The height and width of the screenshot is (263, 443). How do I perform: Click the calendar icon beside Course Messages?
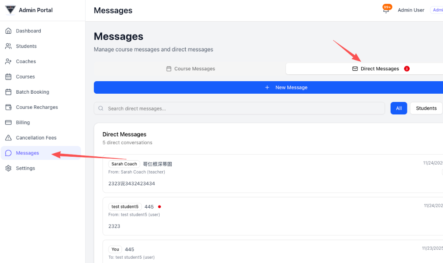[168, 68]
